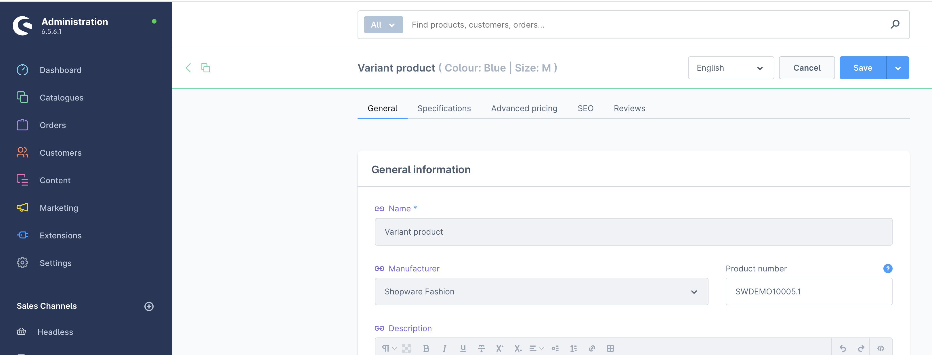Select Marketing from the navigation sidebar
Screen dimensions: 932x355
[59, 208]
